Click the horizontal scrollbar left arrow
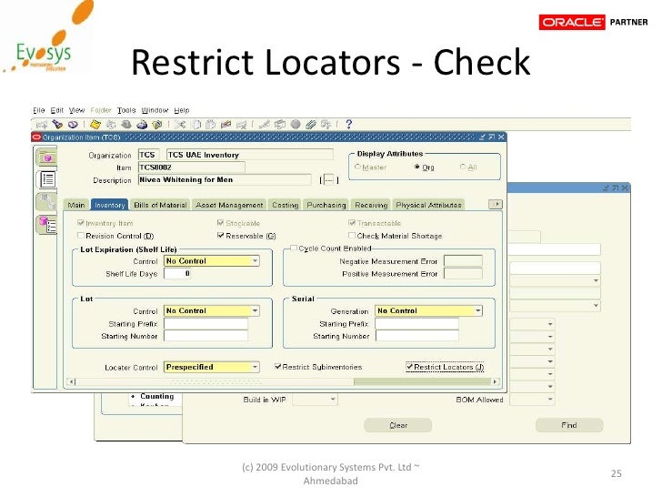The height and width of the screenshot is (497, 662). [x=72, y=381]
